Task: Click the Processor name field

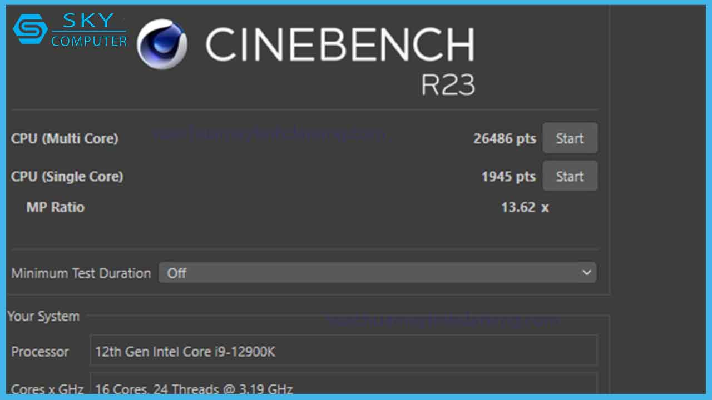Action: pos(344,351)
